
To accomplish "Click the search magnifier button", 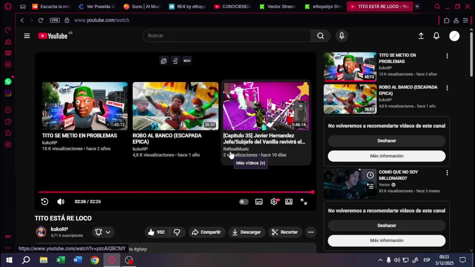I will pyautogui.click(x=321, y=36).
